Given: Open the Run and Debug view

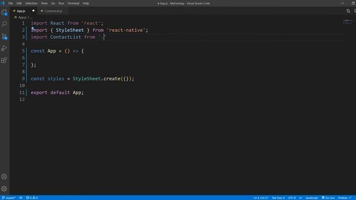Looking at the screenshot, I should point(4,48).
